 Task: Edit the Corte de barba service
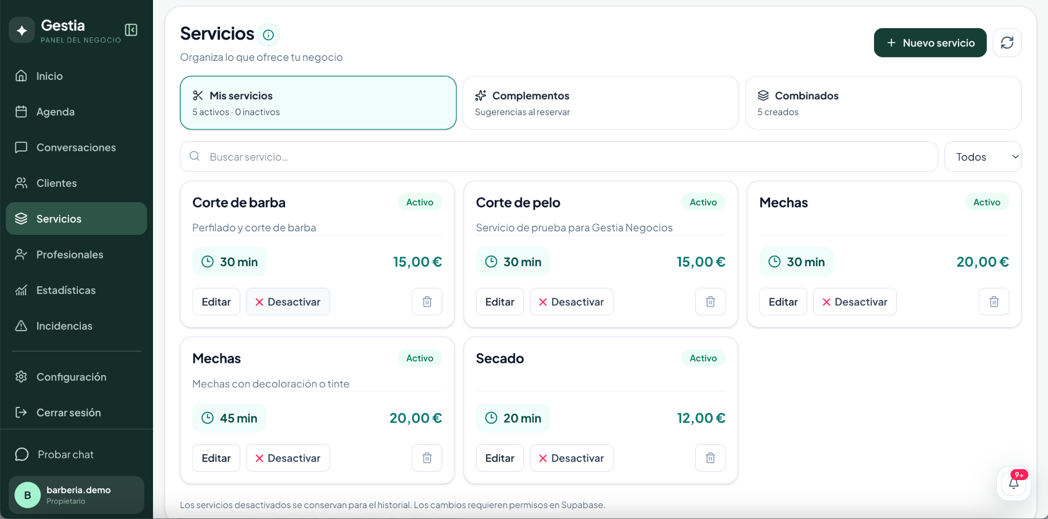(216, 301)
